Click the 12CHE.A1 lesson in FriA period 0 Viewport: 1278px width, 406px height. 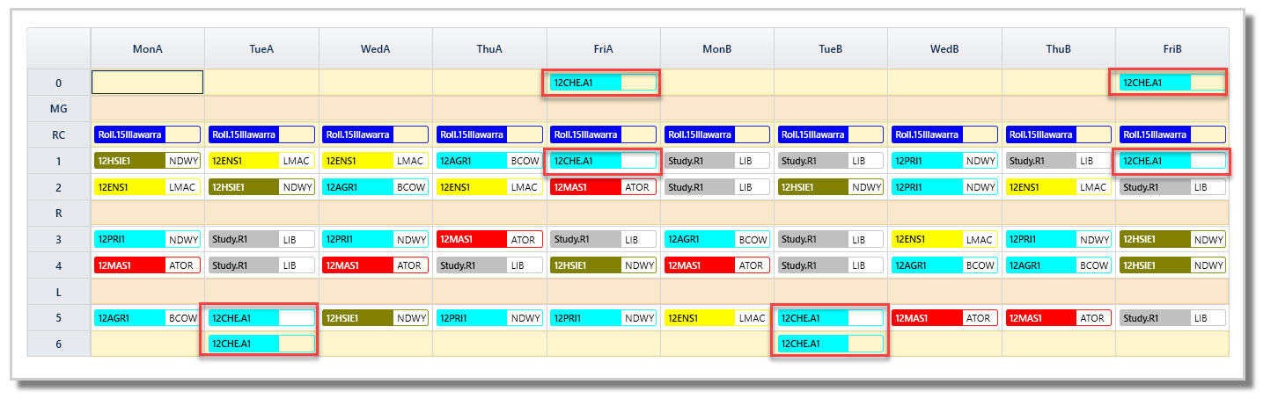[603, 83]
